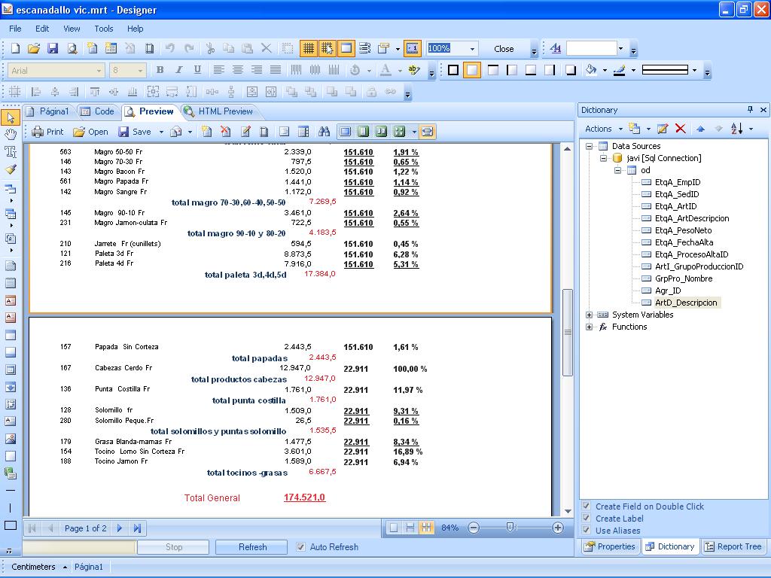Screen dimensions: 771x578
Task: Click the preview vertical scrollbar thumb
Action: [567, 333]
